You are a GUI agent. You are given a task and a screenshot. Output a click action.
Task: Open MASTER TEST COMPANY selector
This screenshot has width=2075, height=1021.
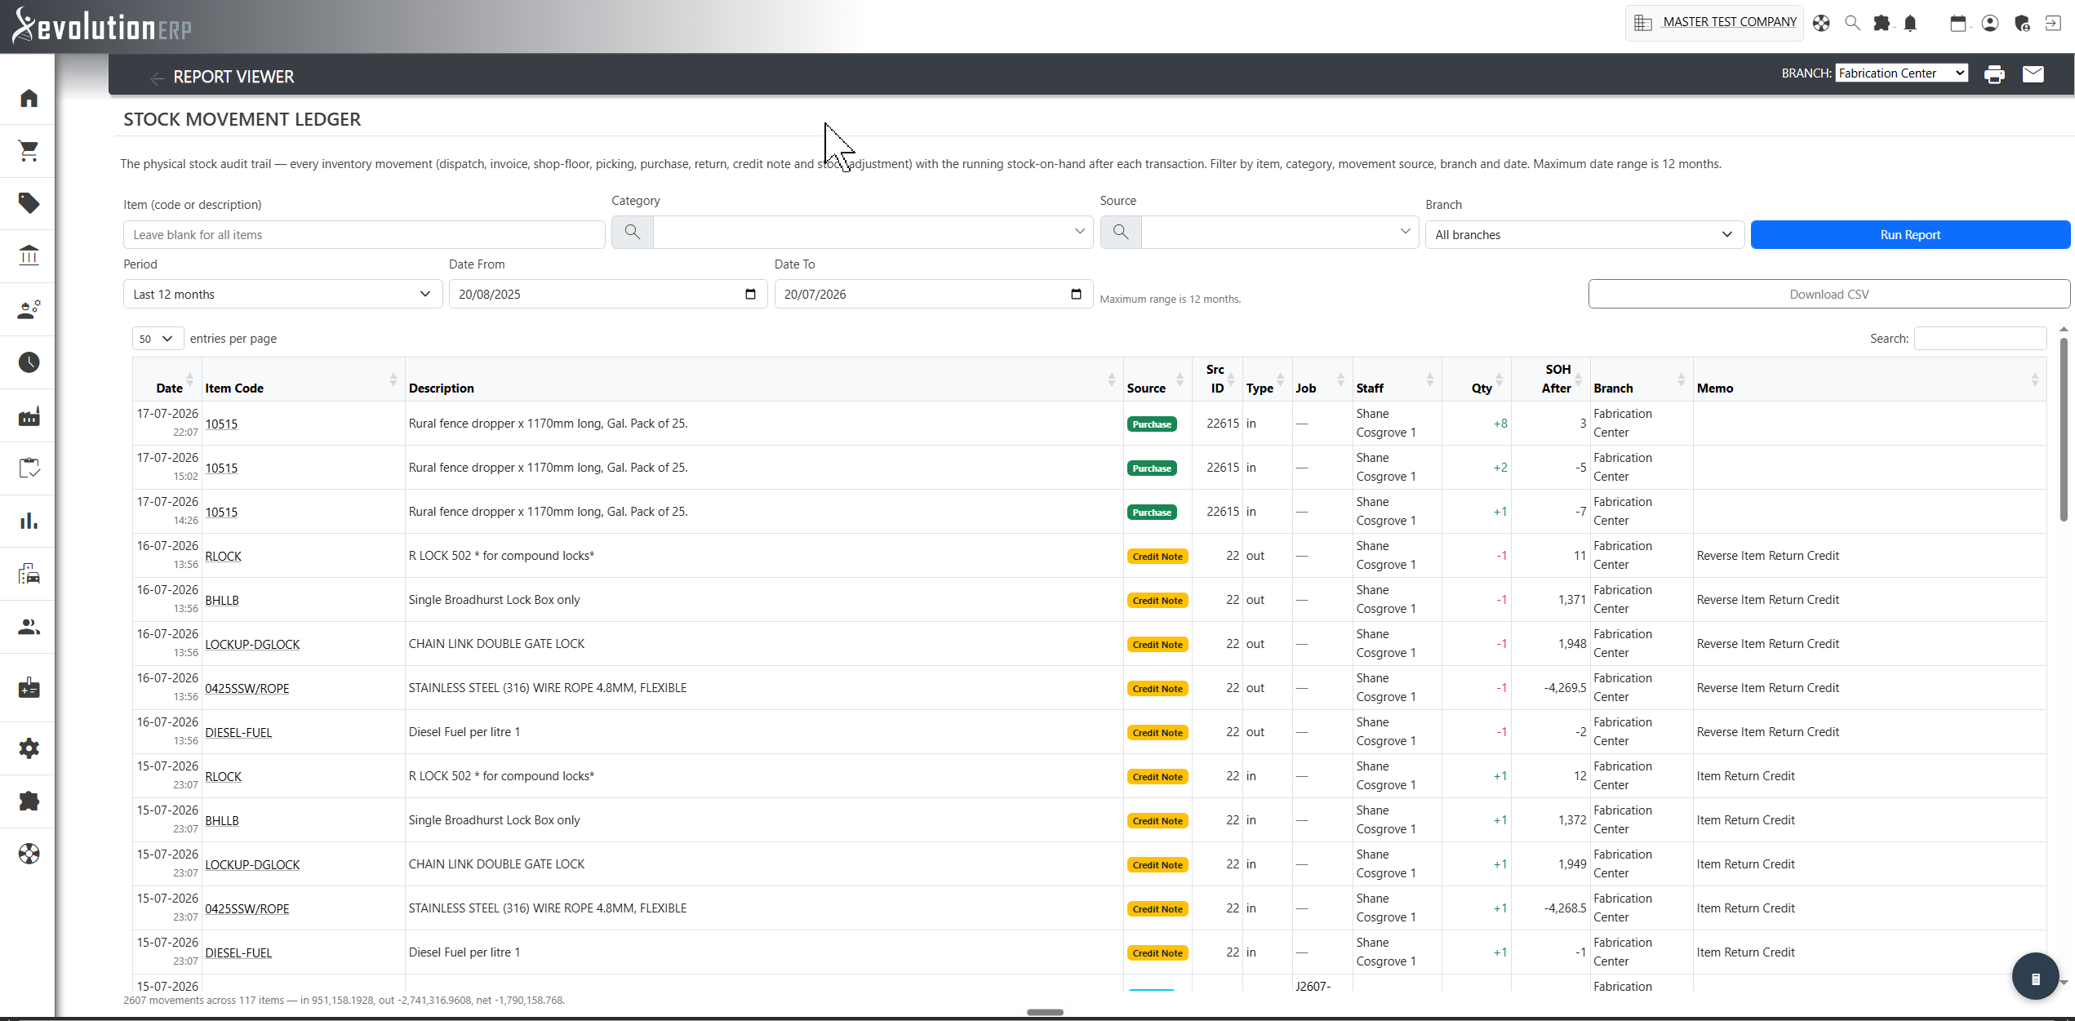1715,23
